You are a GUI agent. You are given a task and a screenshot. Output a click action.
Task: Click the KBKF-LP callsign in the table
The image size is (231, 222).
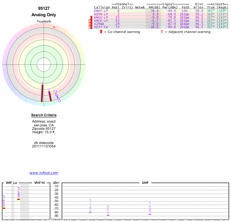coord(101,11)
